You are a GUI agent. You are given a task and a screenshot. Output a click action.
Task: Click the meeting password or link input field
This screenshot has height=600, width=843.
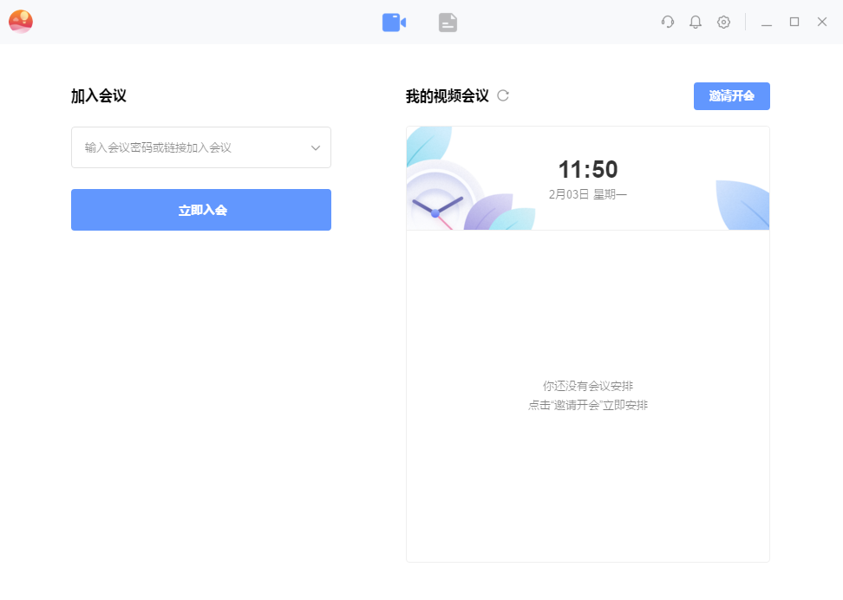click(x=201, y=147)
